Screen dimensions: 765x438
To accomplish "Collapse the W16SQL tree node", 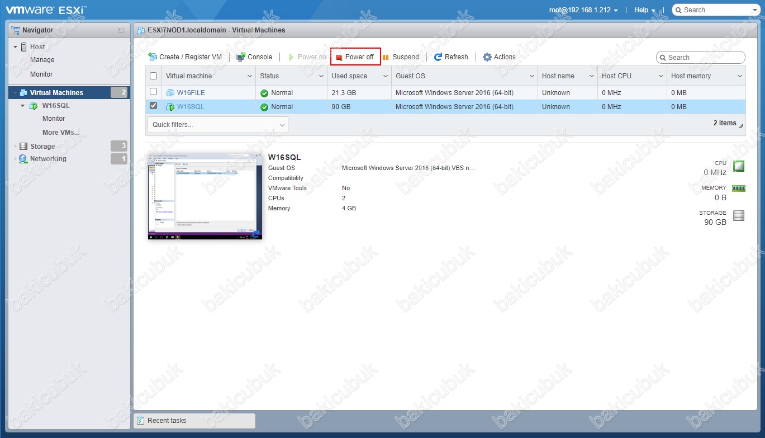I will click(x=23, y=106).
